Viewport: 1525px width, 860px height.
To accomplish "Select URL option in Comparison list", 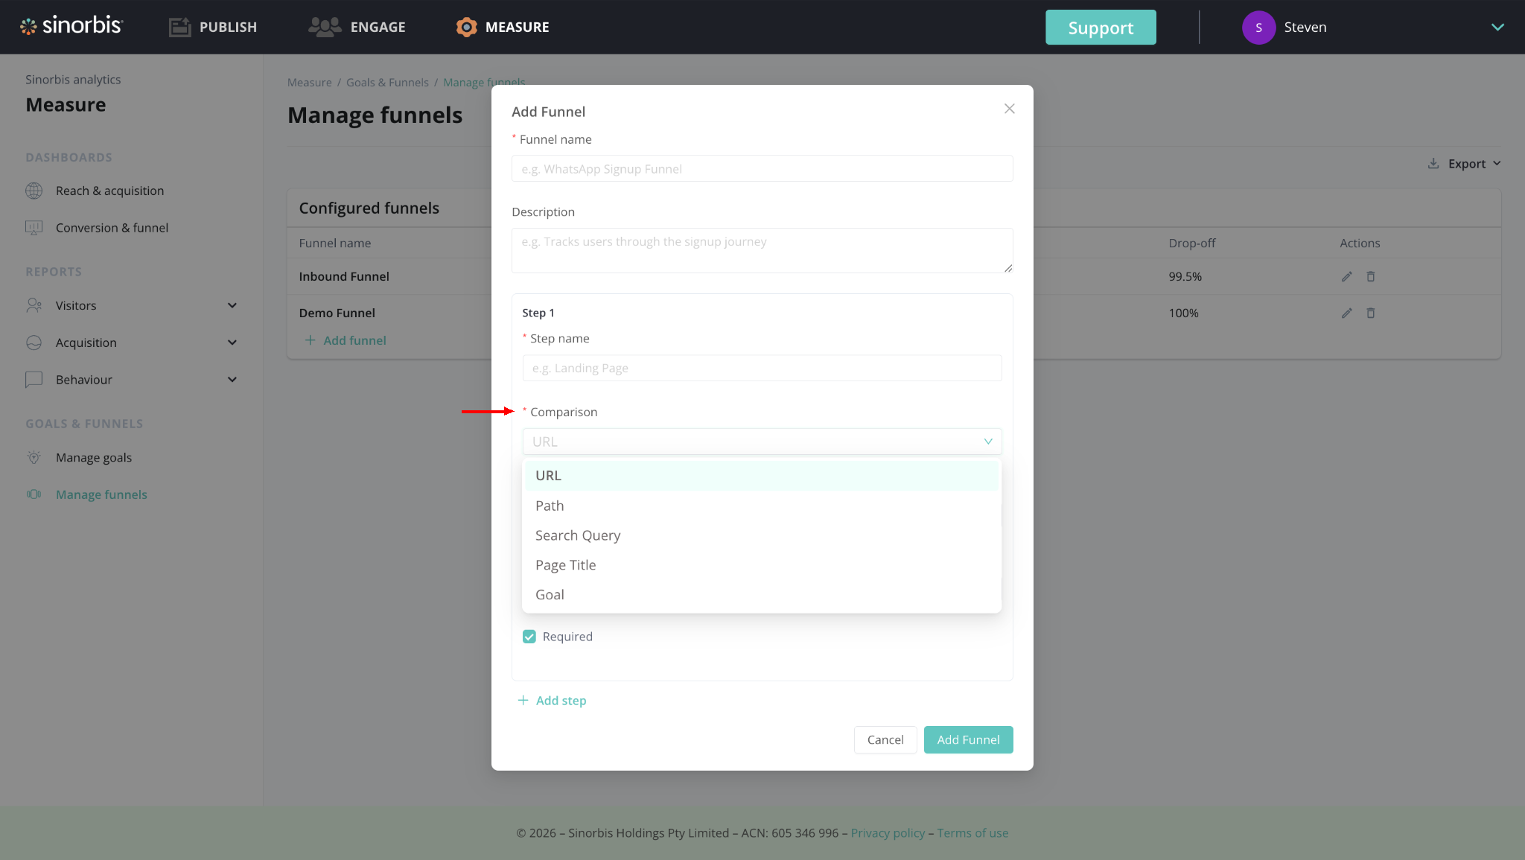I will pyautogui.click(x=762, y=476).
